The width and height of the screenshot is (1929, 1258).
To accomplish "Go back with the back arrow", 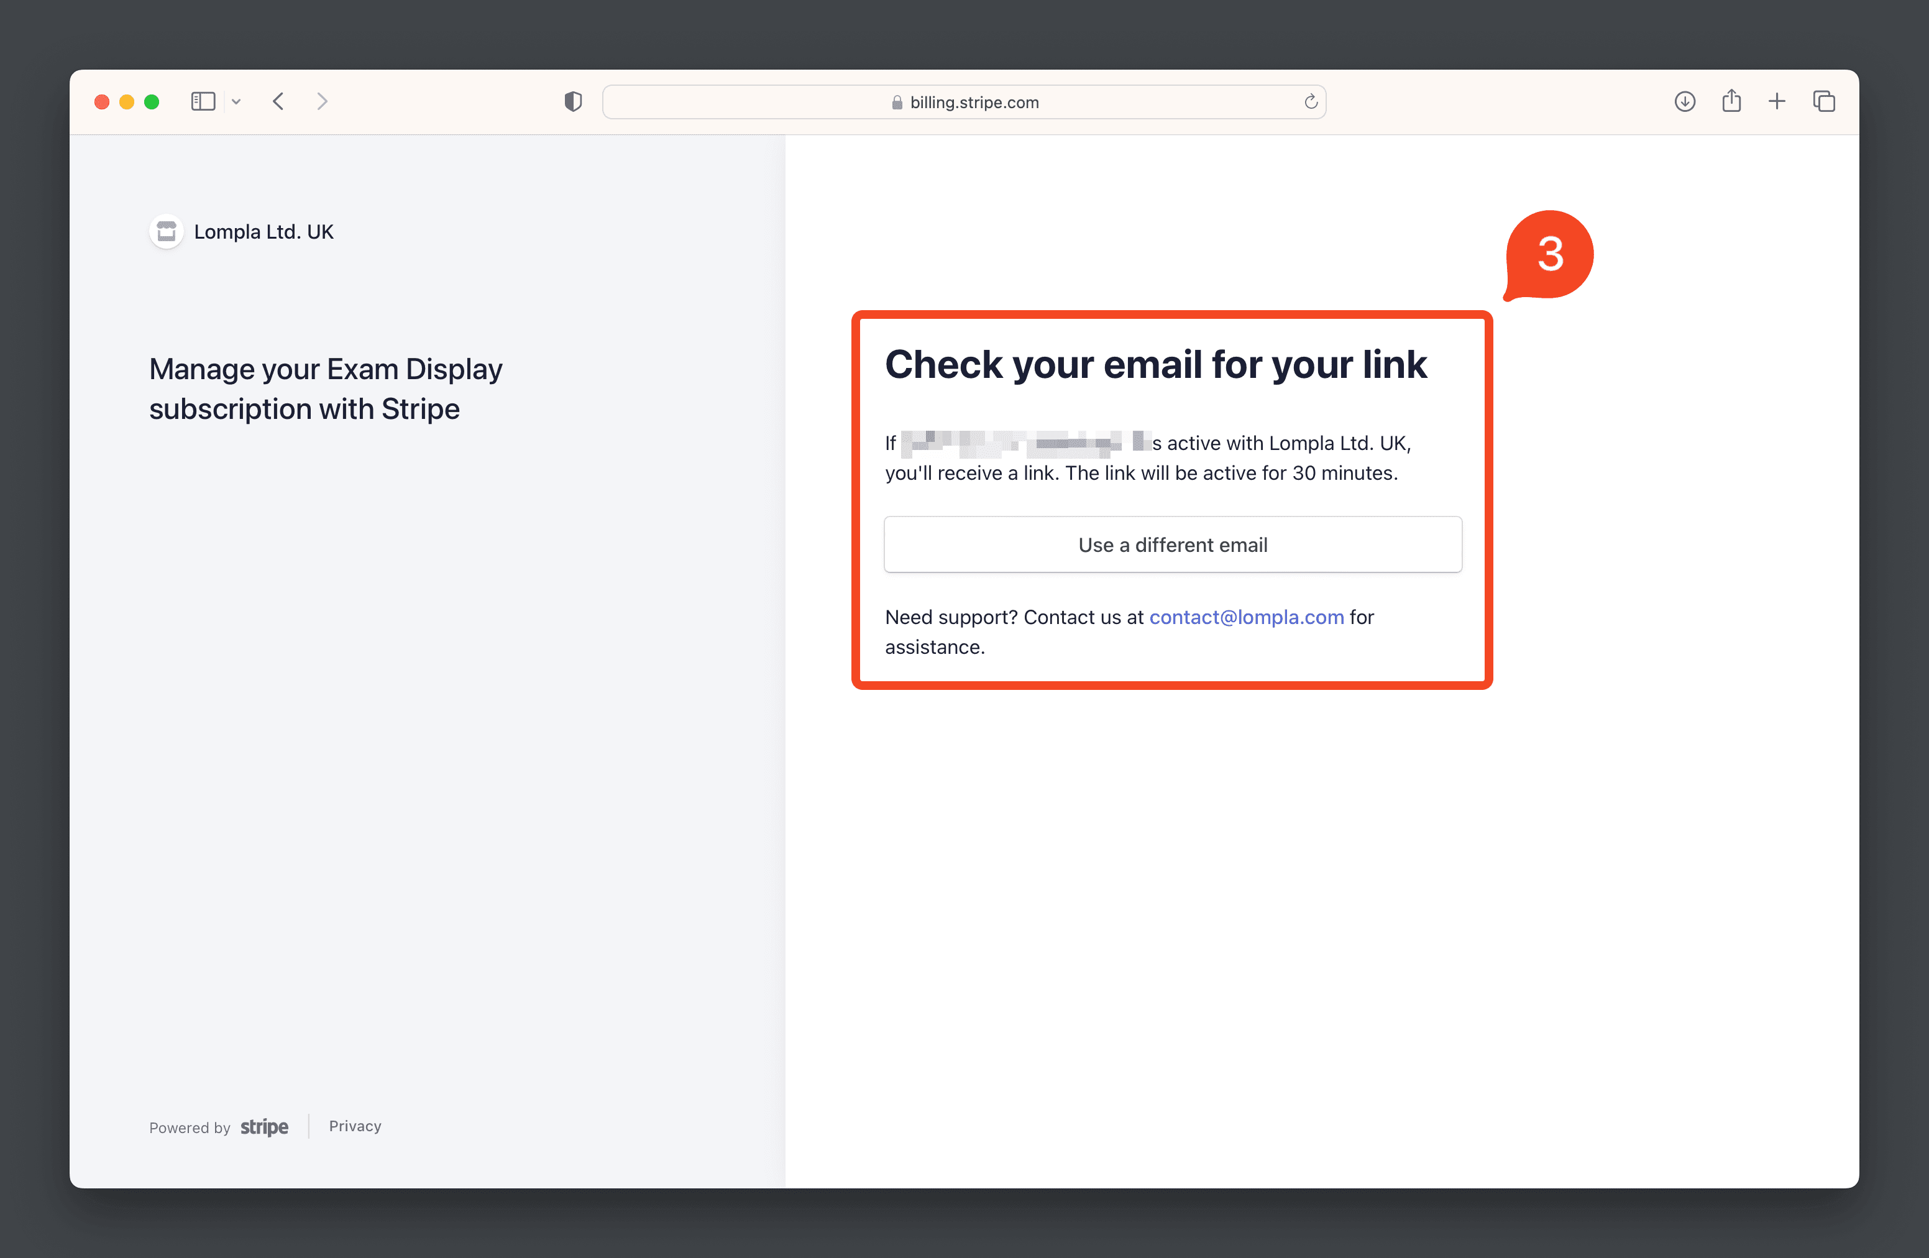I will (x=278, y=101).
